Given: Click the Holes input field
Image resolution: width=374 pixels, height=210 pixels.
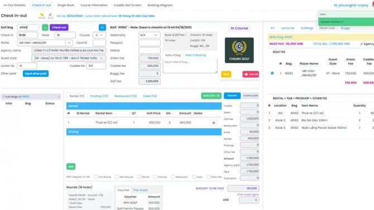Looking at the screenshot, I should tap(65, 35).
